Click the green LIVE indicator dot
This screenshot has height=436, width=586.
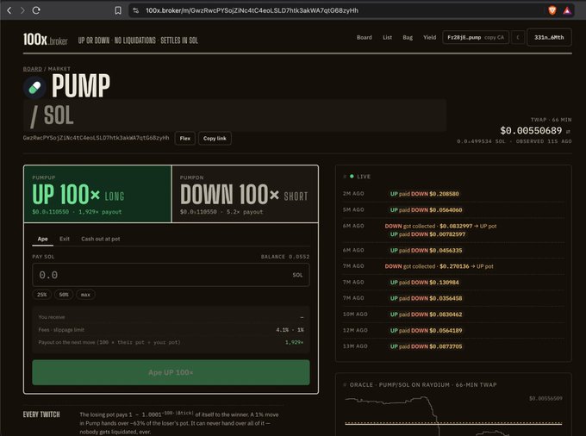point(352,177)
